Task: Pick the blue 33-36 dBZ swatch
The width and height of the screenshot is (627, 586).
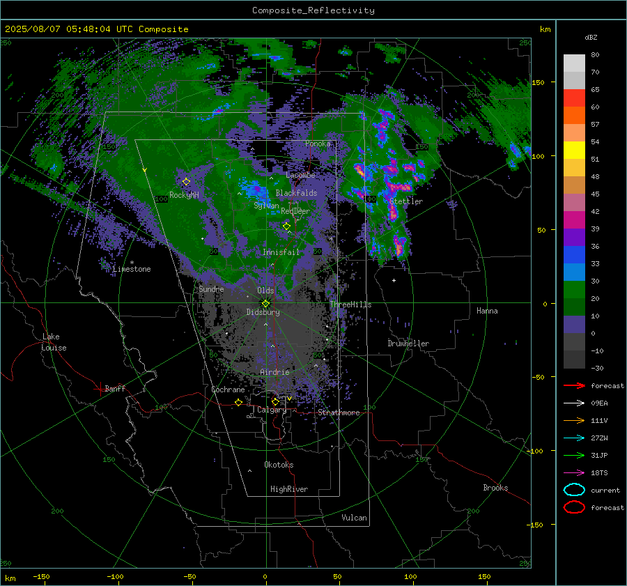Action: [x=574, y=255]
